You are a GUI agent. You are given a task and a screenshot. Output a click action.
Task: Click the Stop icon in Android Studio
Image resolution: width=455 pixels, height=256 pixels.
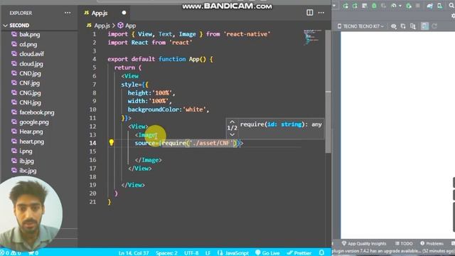pos(418,6)
